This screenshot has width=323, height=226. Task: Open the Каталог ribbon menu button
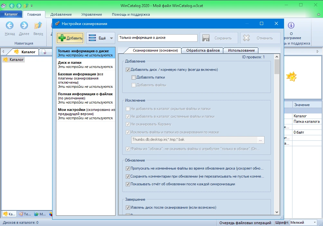(x=11, y=14)
